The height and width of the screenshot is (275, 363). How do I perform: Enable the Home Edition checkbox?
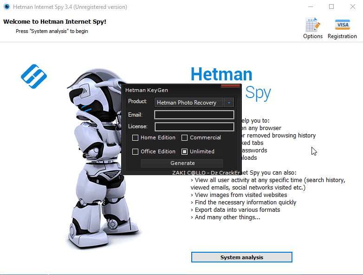[x=135, y=137]
